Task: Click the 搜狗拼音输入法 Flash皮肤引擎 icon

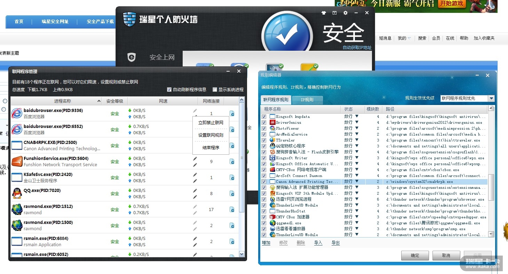Action: (x=272, y=152)
